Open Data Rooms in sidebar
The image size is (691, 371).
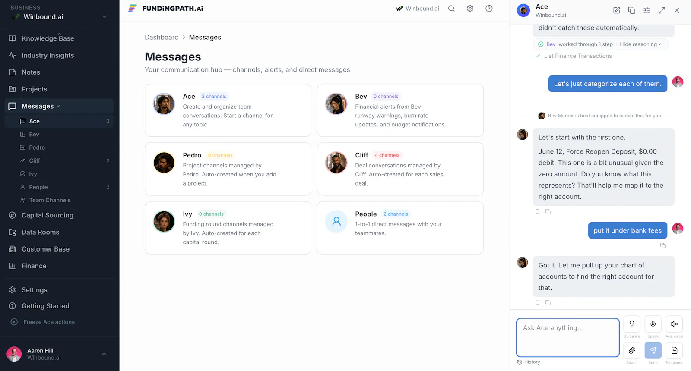[60, 232]
